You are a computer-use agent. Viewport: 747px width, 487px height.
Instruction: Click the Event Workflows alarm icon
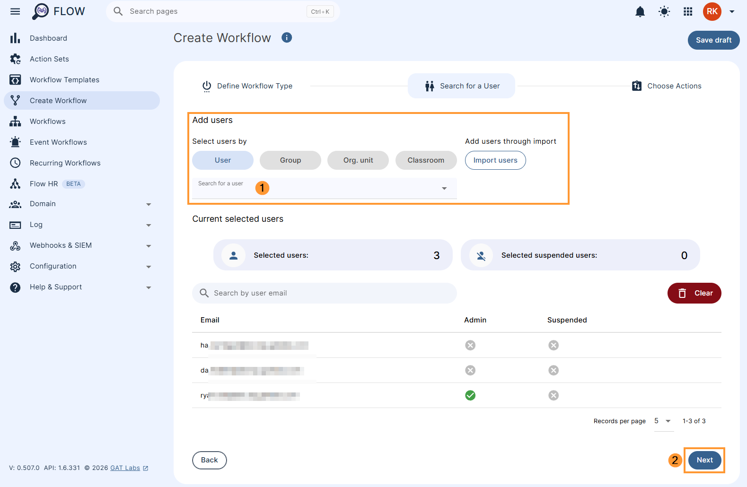[15, 142]
